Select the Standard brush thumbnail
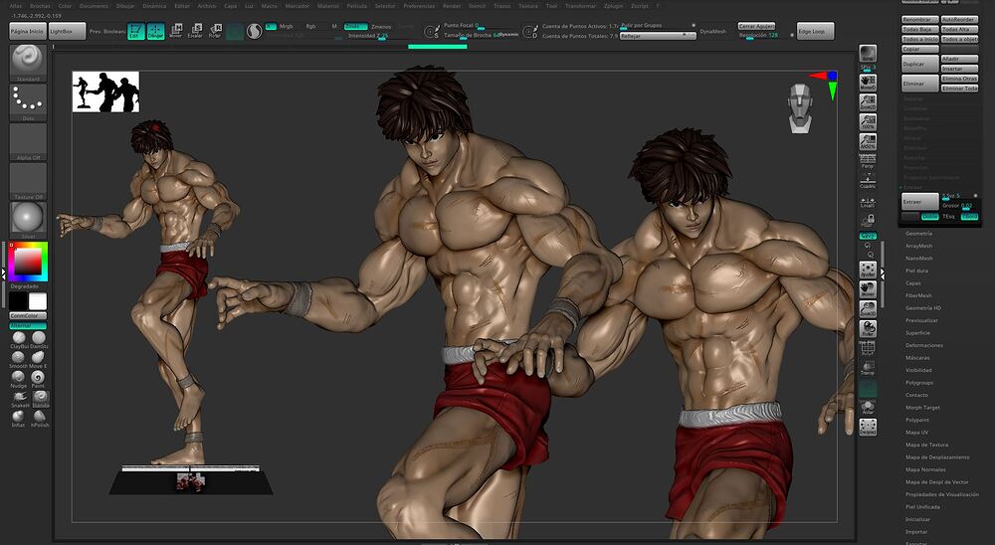The image size is (995, 545). click(x=28, y=62)
